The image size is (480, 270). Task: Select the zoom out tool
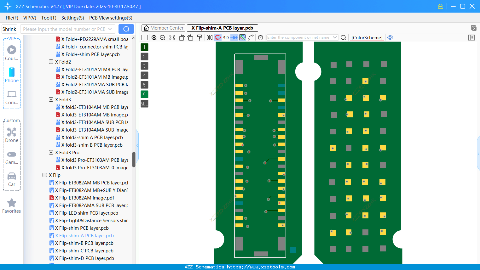pos(162,37)
